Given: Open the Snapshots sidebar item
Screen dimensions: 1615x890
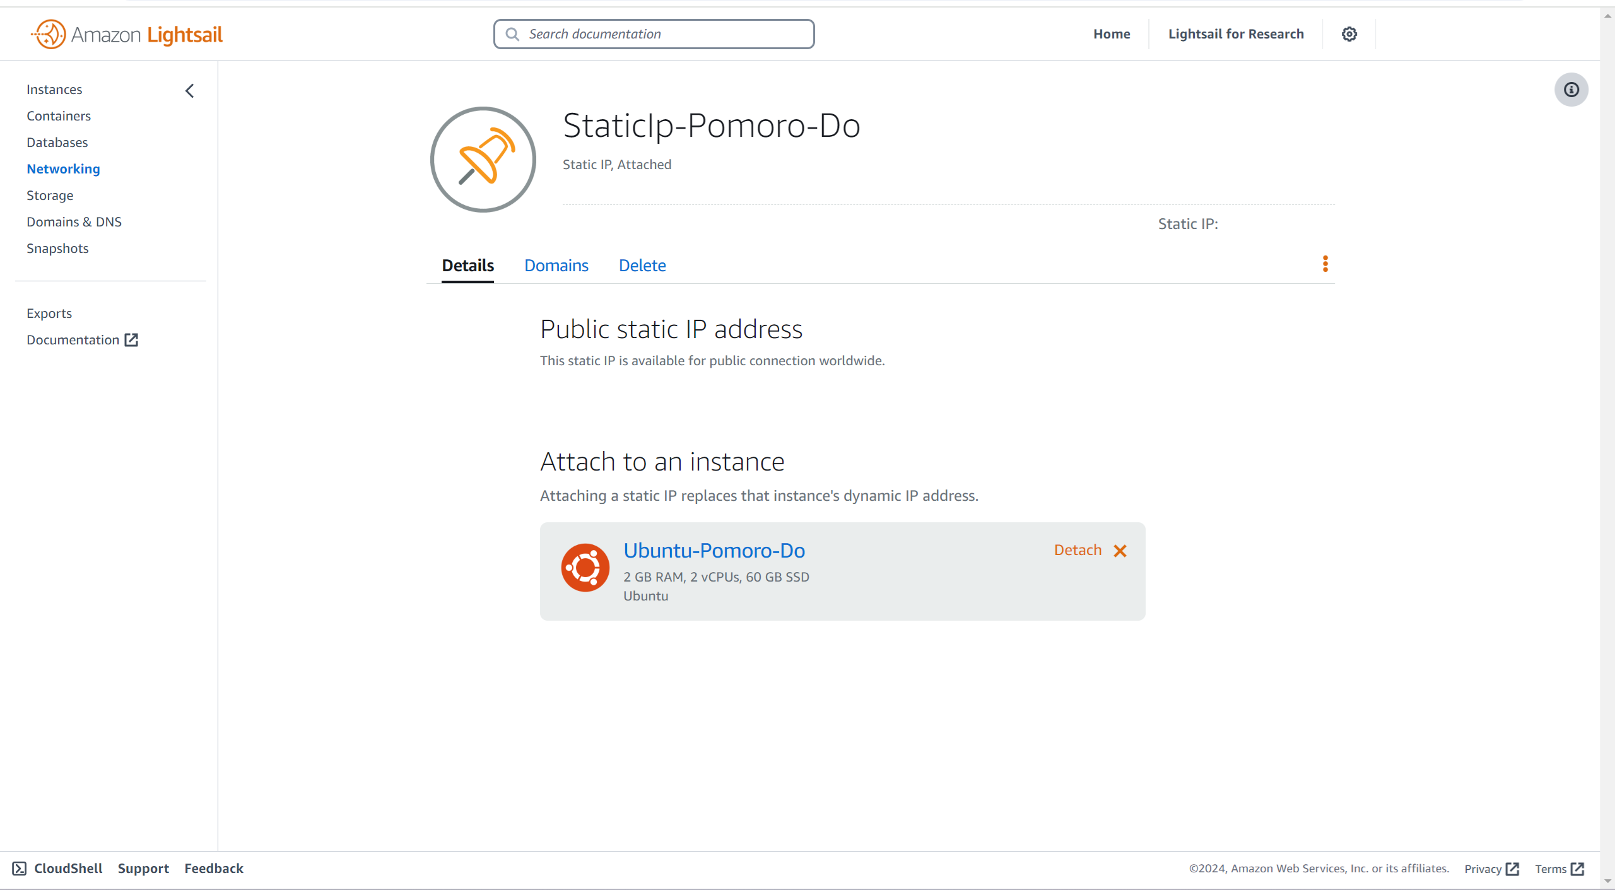Looking at the screenshot, I should tap(57, 249).
